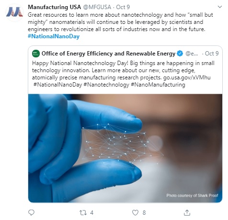The height and width of the screenshot is (220, 228).
Task: Open the Office of Energy Efficiency avatar
Action: (36, 54)
